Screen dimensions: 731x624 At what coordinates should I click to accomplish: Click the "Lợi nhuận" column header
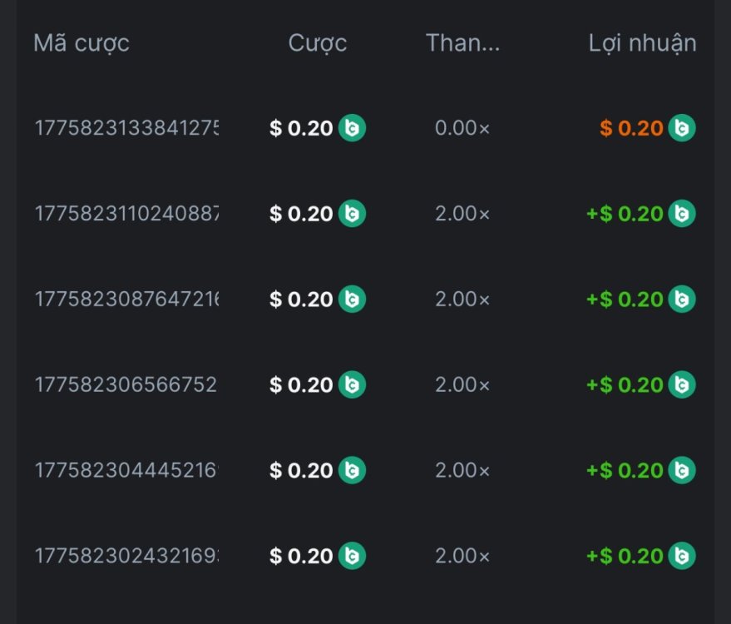[642, 43]
